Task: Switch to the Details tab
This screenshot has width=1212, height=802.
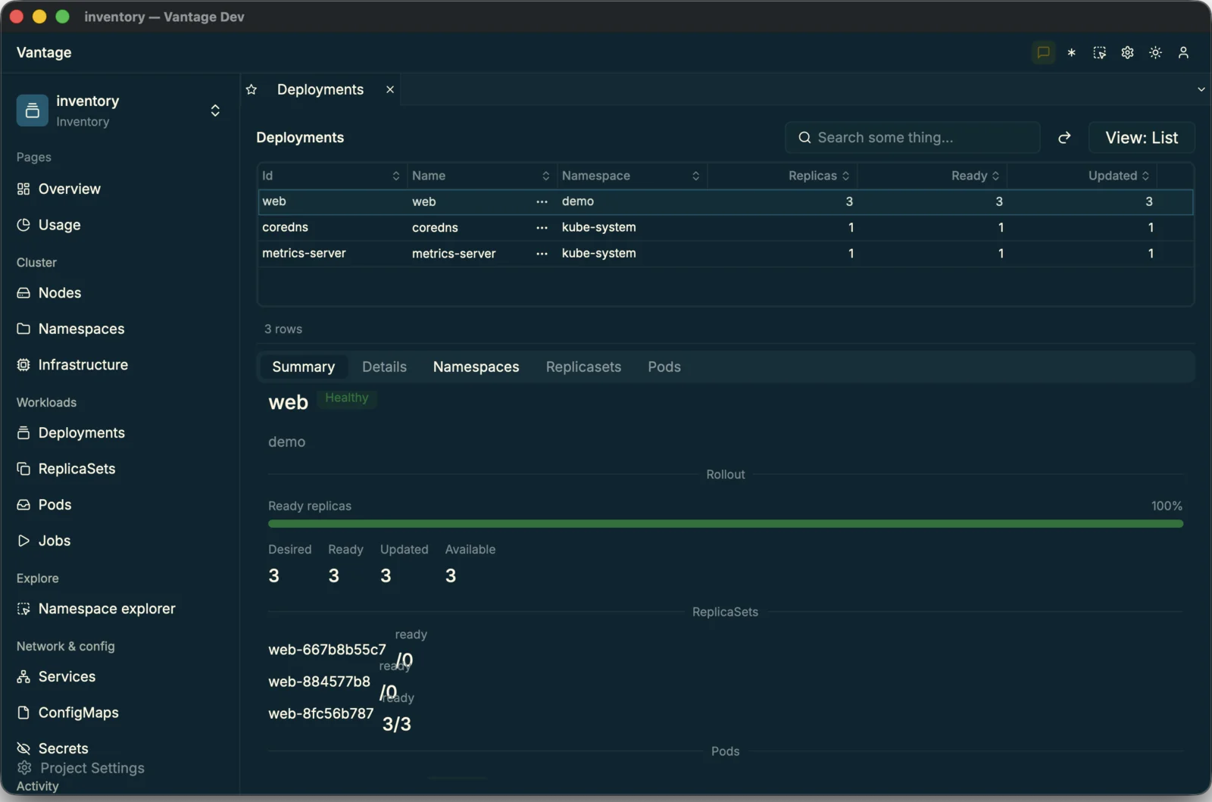Action: coord(384,367)
